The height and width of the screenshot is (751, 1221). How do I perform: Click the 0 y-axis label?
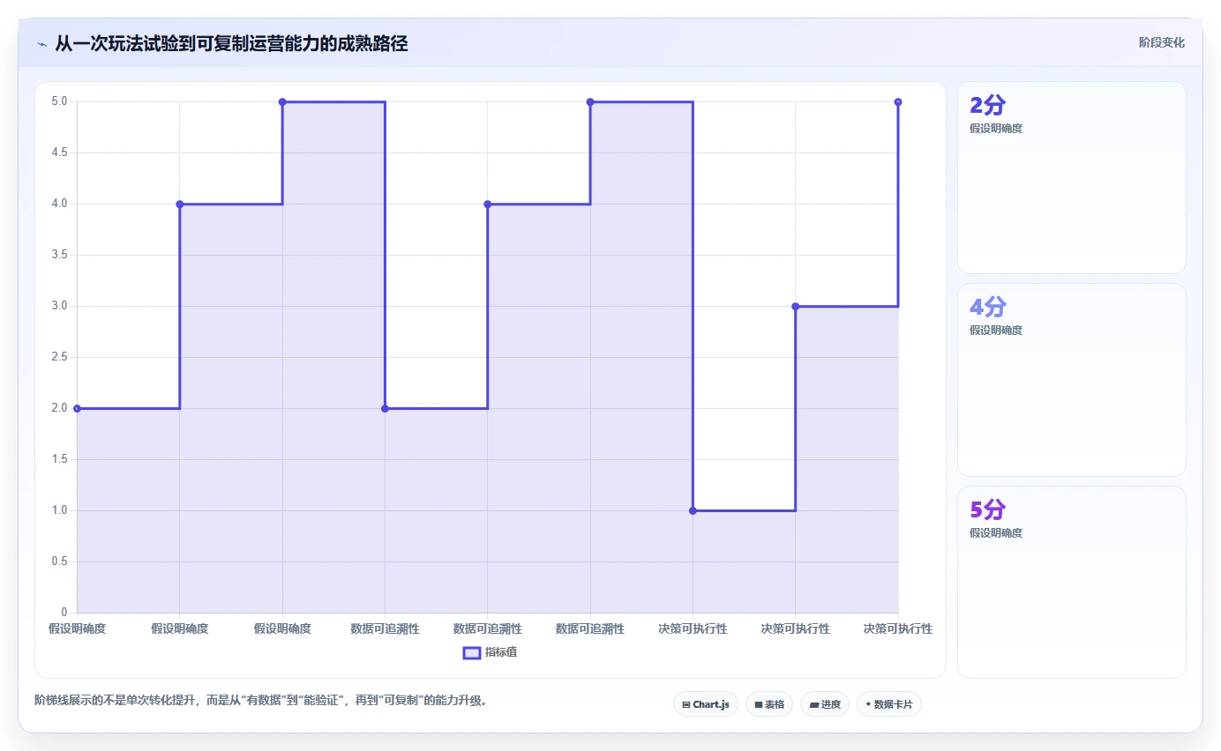coord(64,613)
